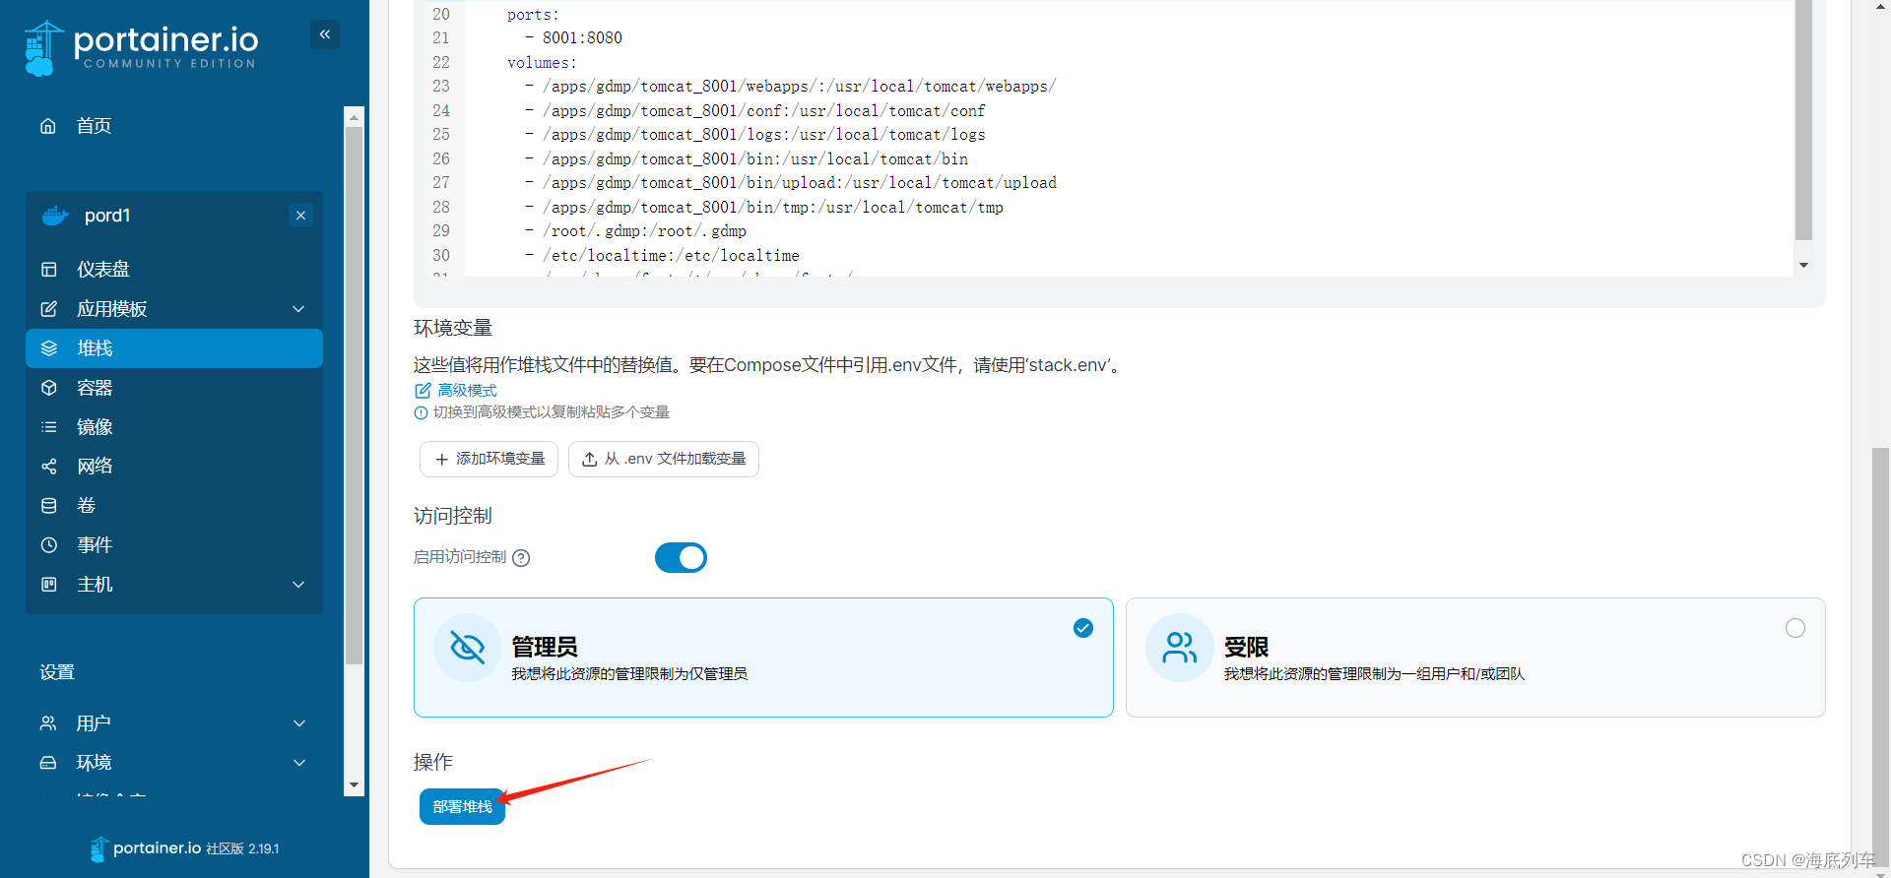Click the info icon beside 切换到高级模式 hint
1891x878 pixels.
[422, 413]
